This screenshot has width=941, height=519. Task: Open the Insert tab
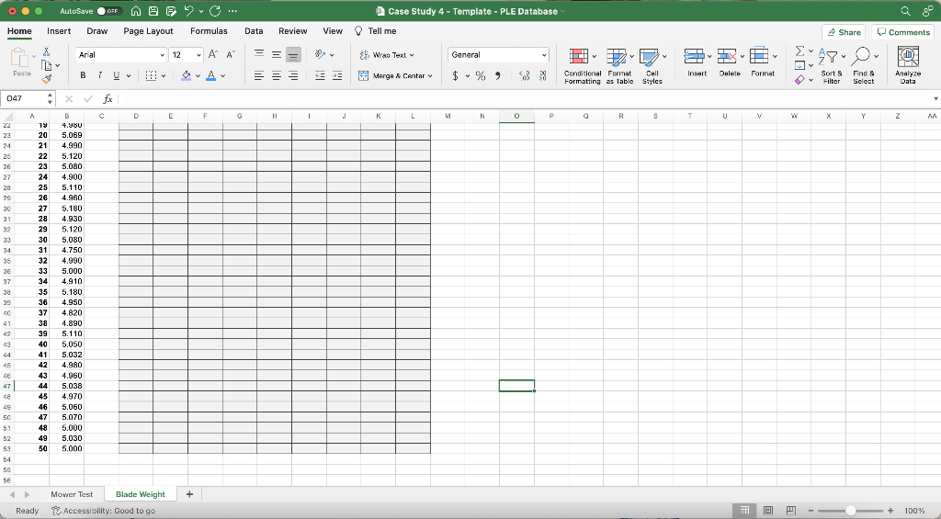(x=59, y=31)
